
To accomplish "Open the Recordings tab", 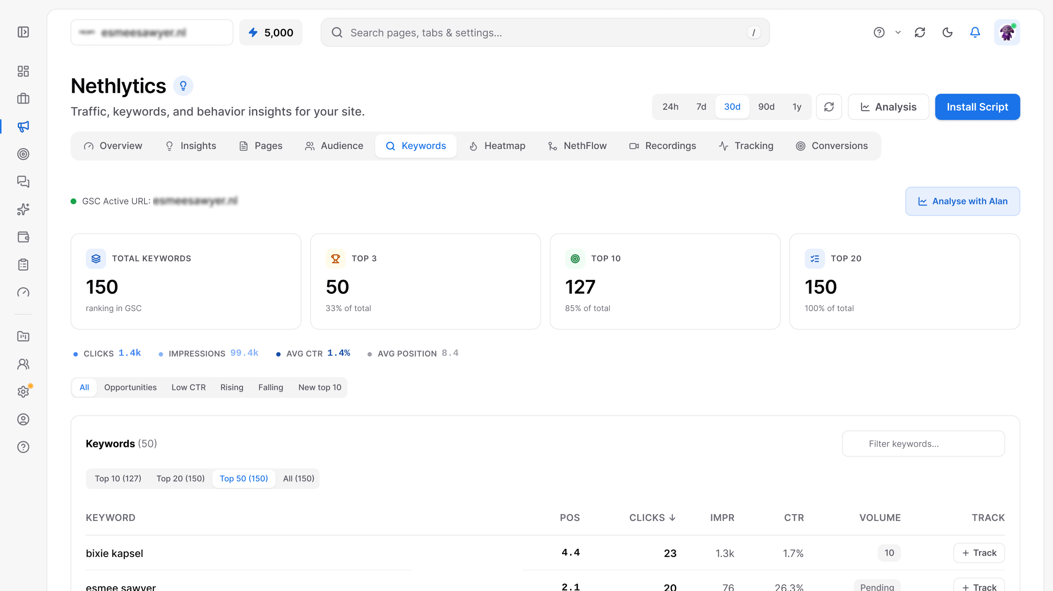I will pos(662,146).
